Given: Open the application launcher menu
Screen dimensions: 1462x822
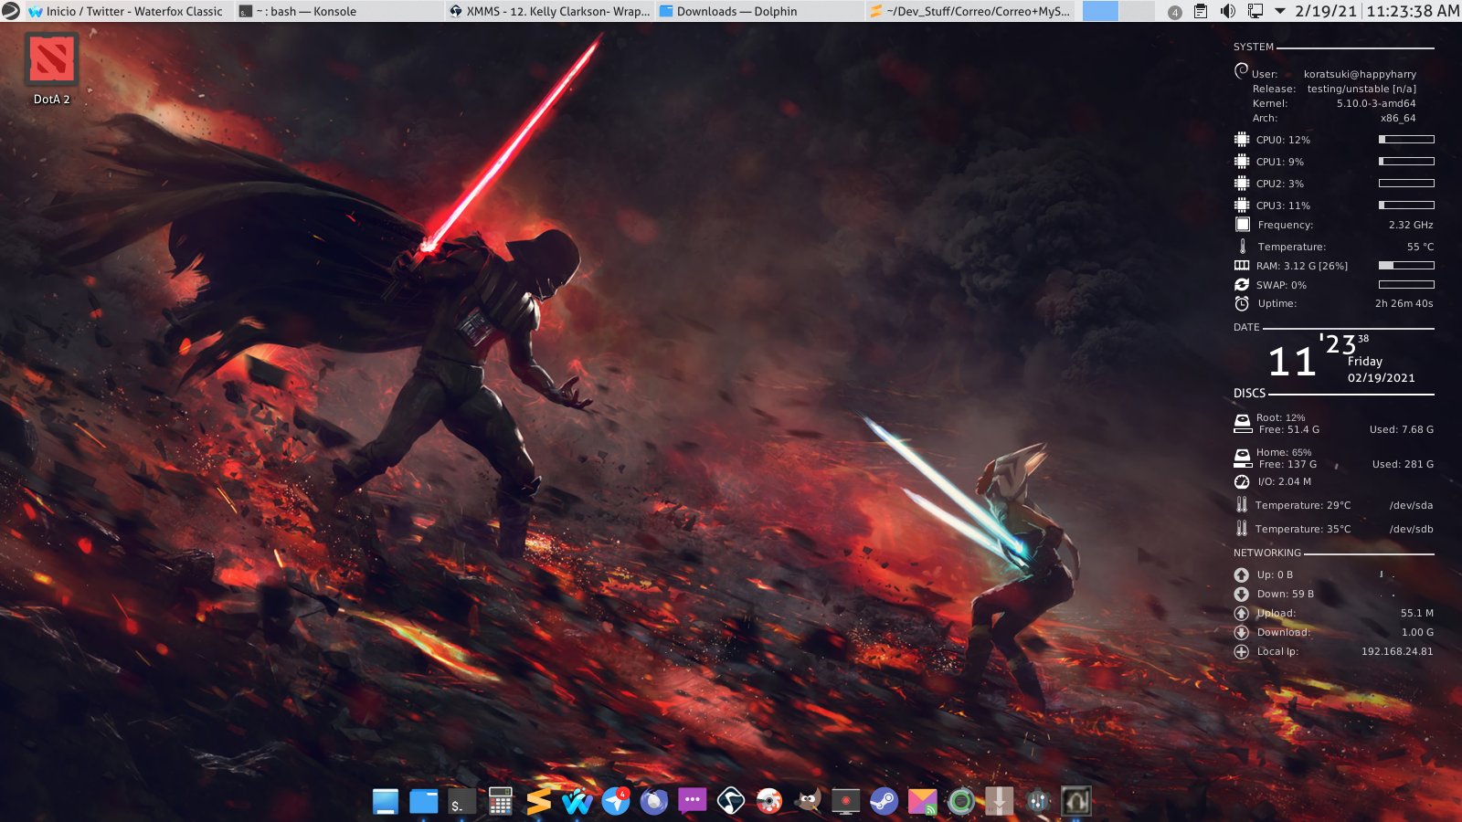Looking at the screenshot, I should (11, 11).
